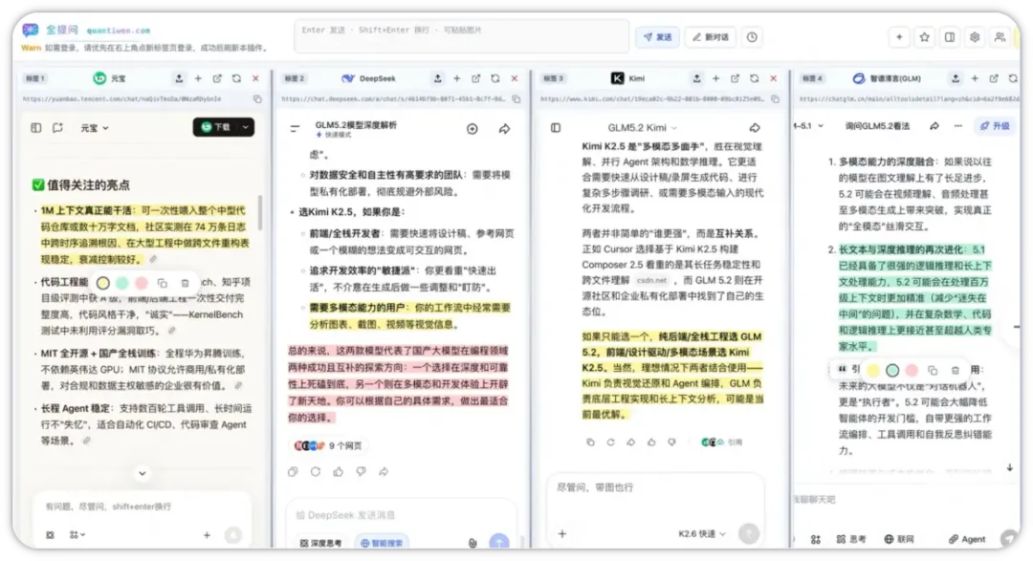Dislike the DeepSeek response
Screen dimensions: 1033x561
(x=361, y=471)
